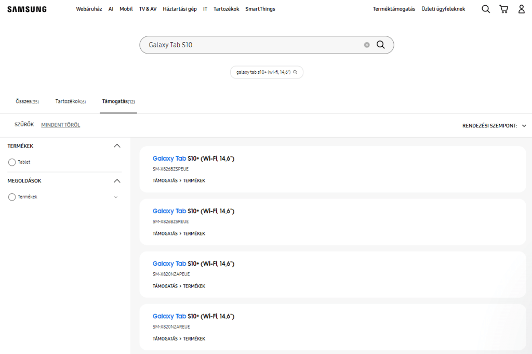Open the user account icon
Screen dimensions: 532x354
click(521, 9)
